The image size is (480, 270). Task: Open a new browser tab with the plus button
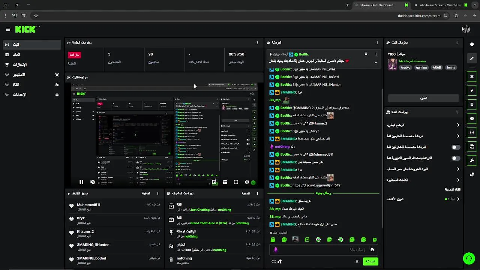click(347, 5)
